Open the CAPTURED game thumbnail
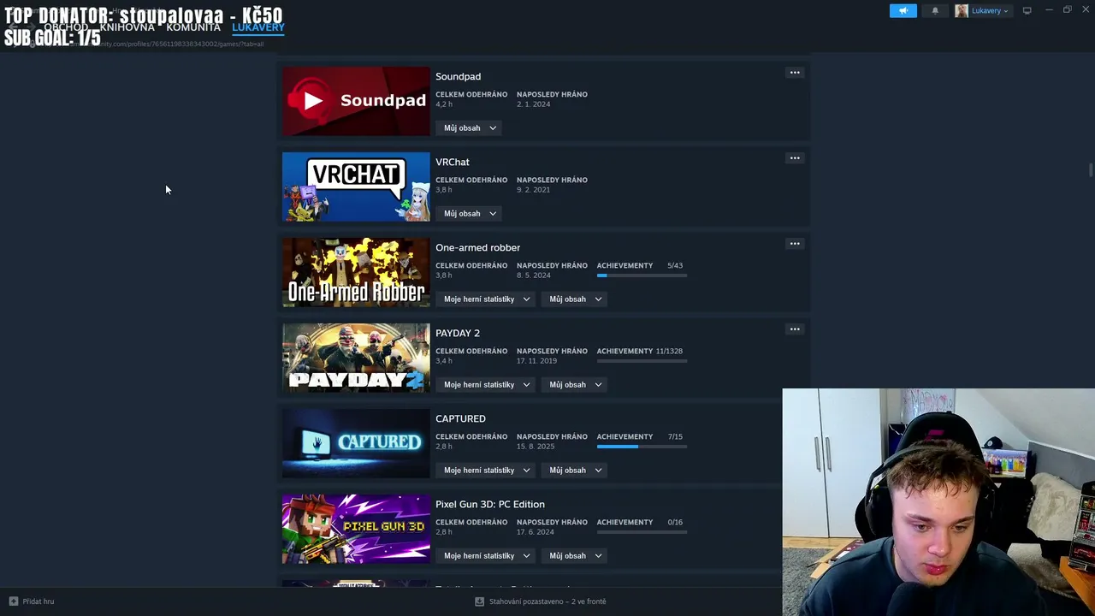Viewport: 1095px width, 616px height. 356,443
